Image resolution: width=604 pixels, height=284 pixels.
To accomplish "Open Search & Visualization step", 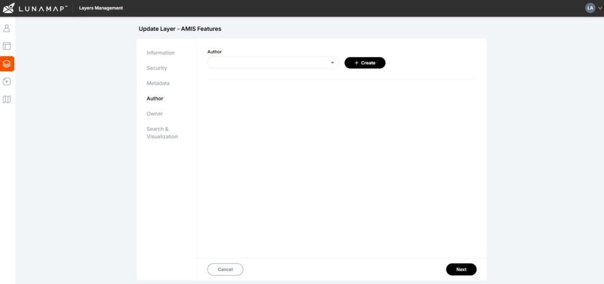I will (162, 133).
